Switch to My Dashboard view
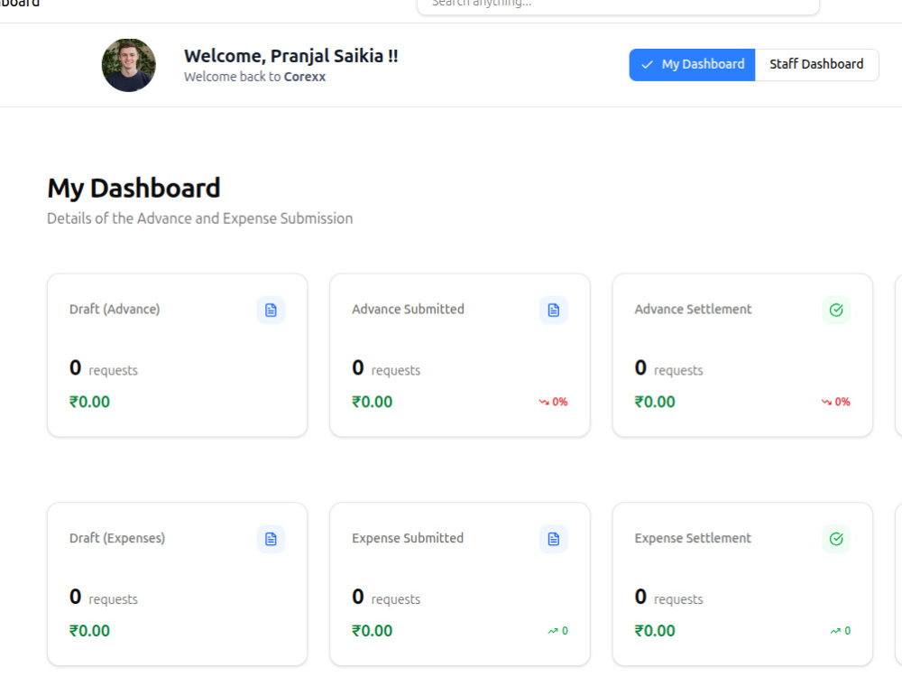Viewport: 902px width, 677px height. tap(692, 64)
